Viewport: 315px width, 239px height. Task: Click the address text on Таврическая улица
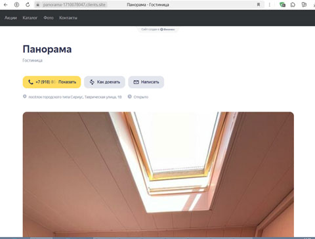[x=75, y=97]
